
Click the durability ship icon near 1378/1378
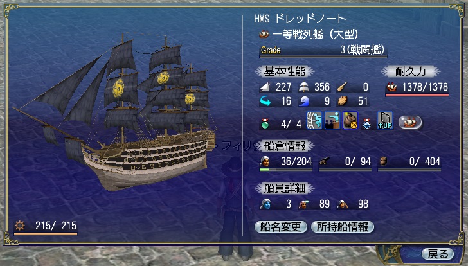pyautogui.click(x=392, y=87)
